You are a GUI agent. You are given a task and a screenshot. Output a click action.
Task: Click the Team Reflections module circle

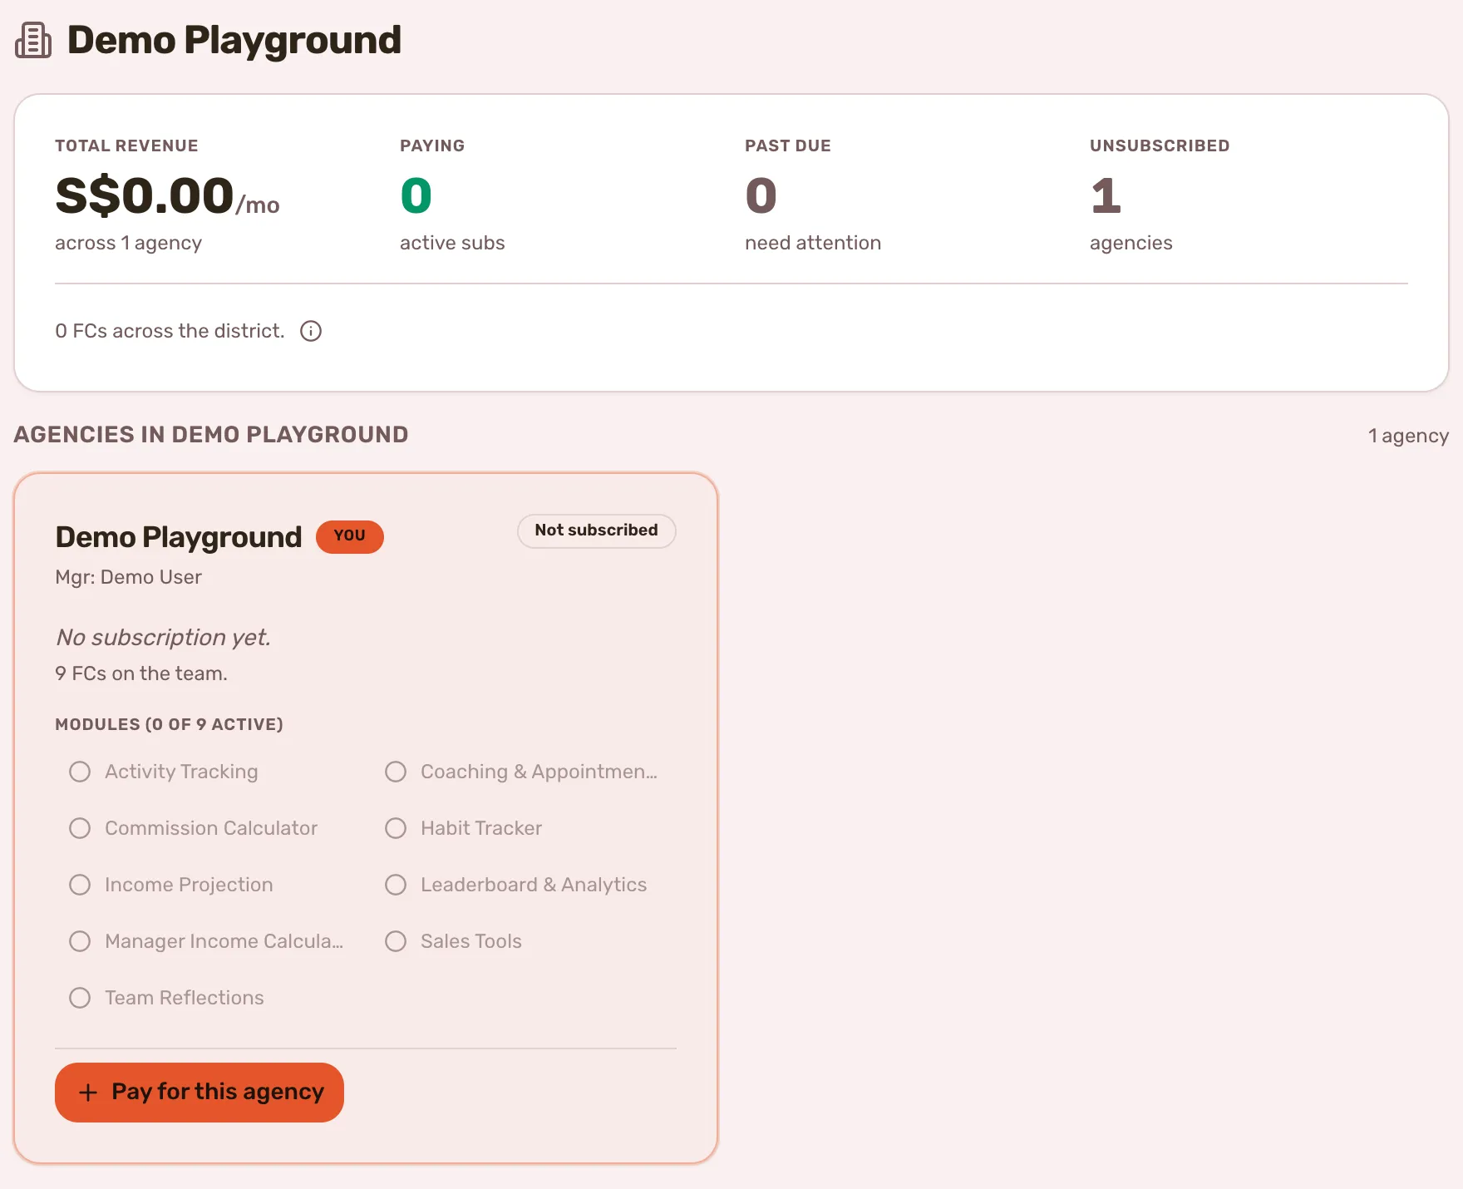point(80,998)
